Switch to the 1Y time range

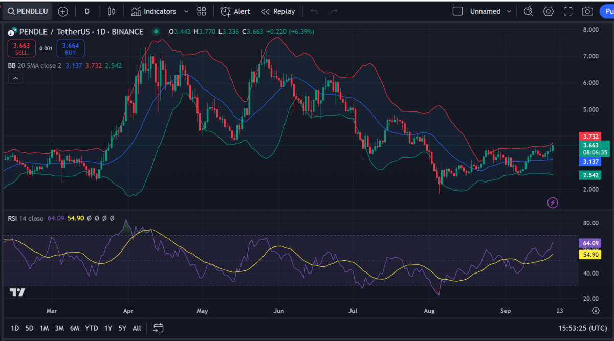click(108, 328)
